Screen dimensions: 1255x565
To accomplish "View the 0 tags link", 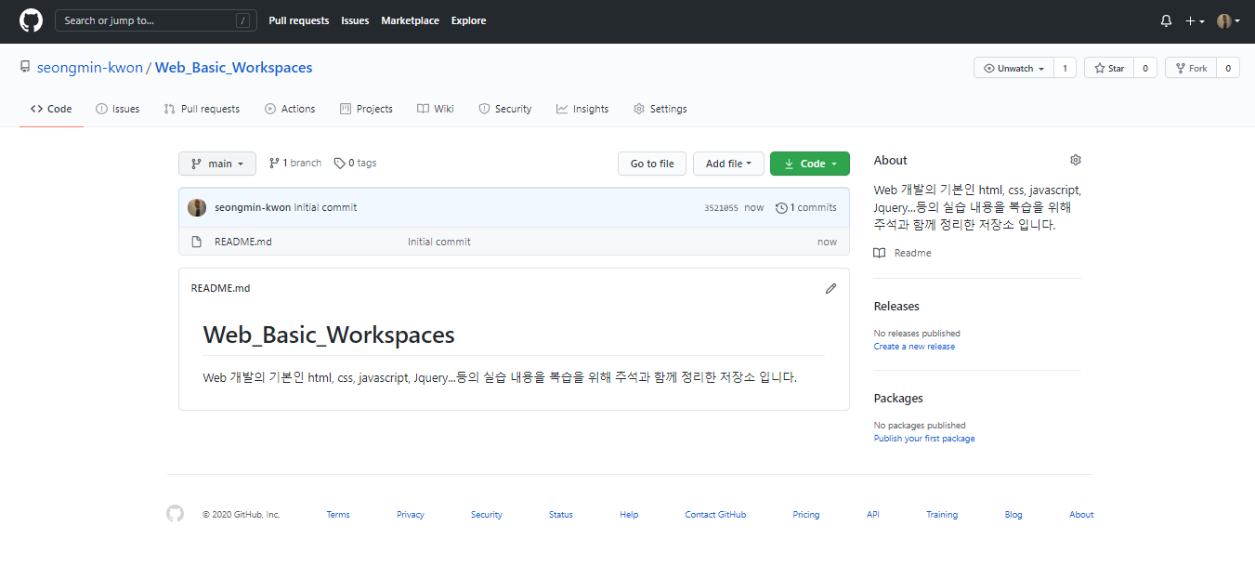I will 356,163.
